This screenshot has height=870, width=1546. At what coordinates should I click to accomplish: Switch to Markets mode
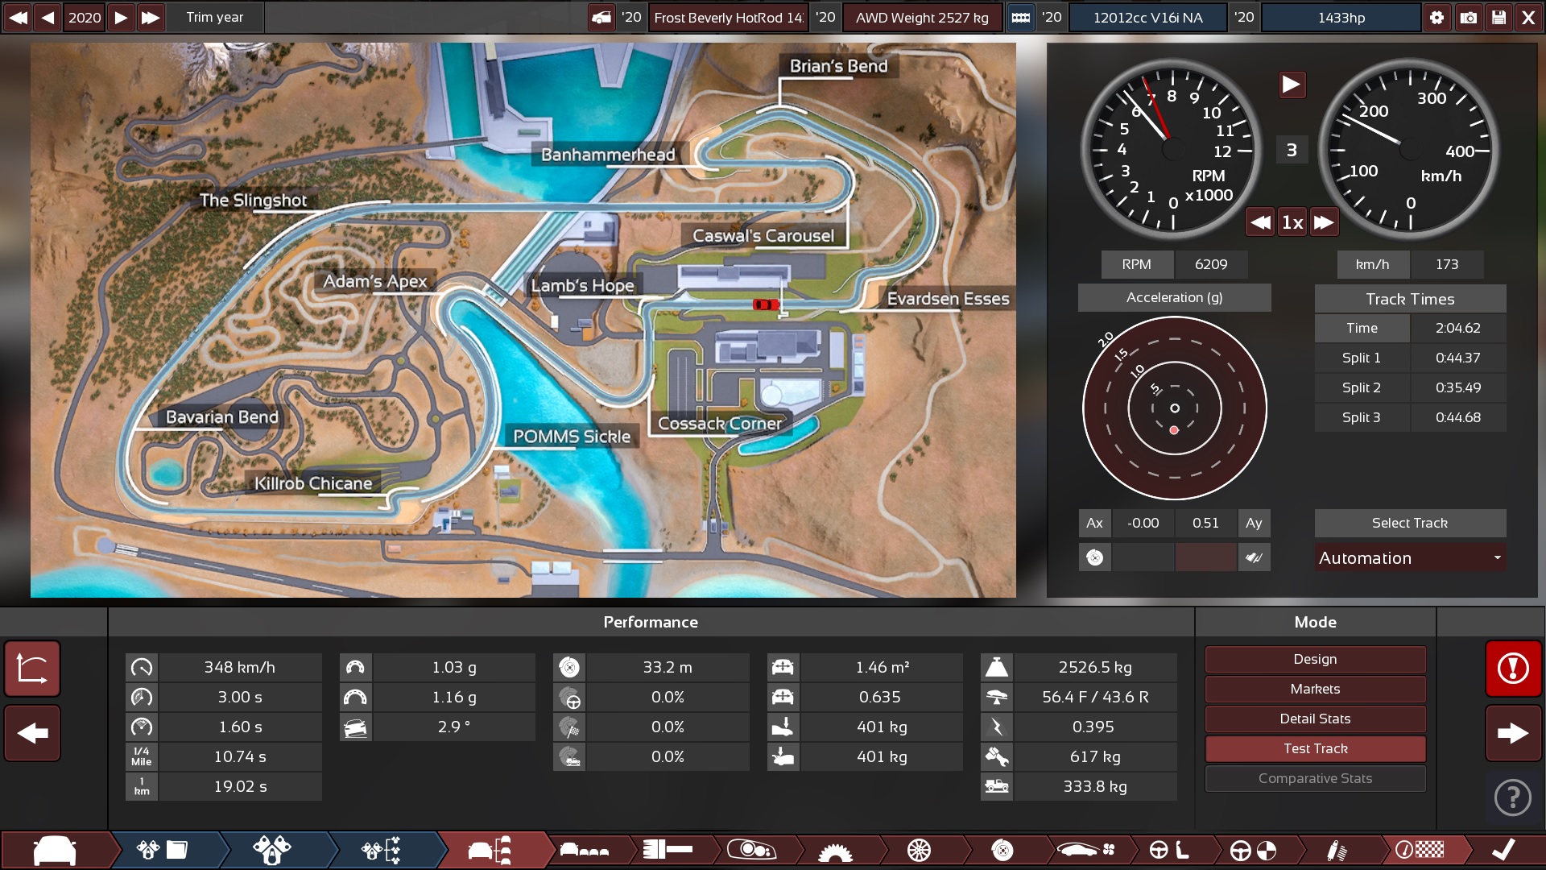(1315, 689)
